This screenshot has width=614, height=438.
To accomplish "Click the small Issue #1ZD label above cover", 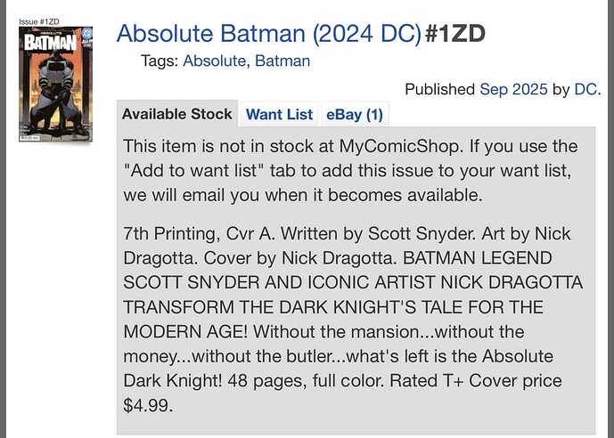I will coord(39,20).
